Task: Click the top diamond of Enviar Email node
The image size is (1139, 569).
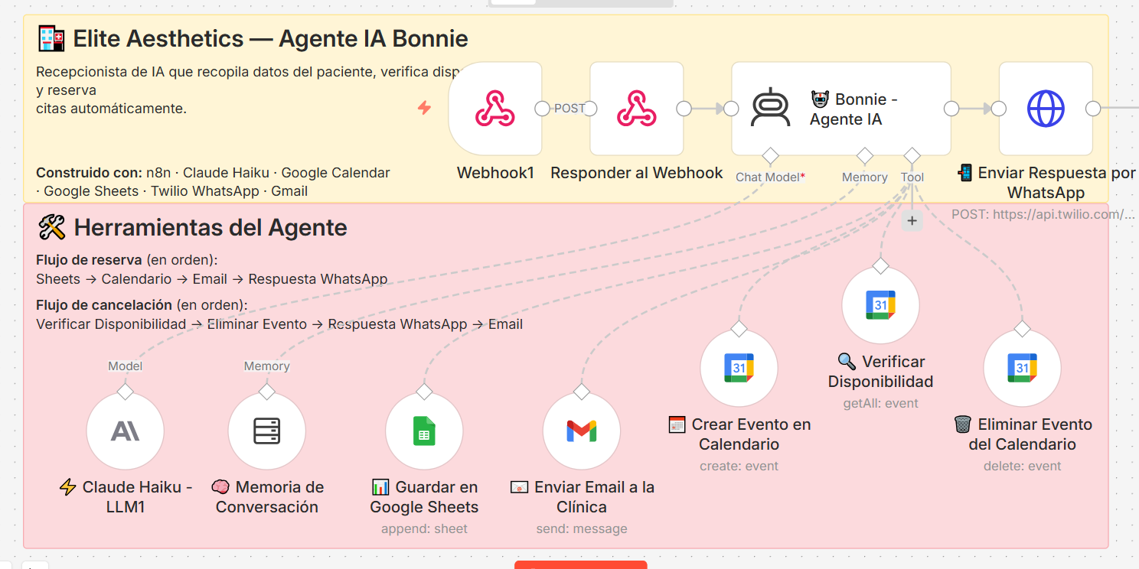Action: coord(582,392)
